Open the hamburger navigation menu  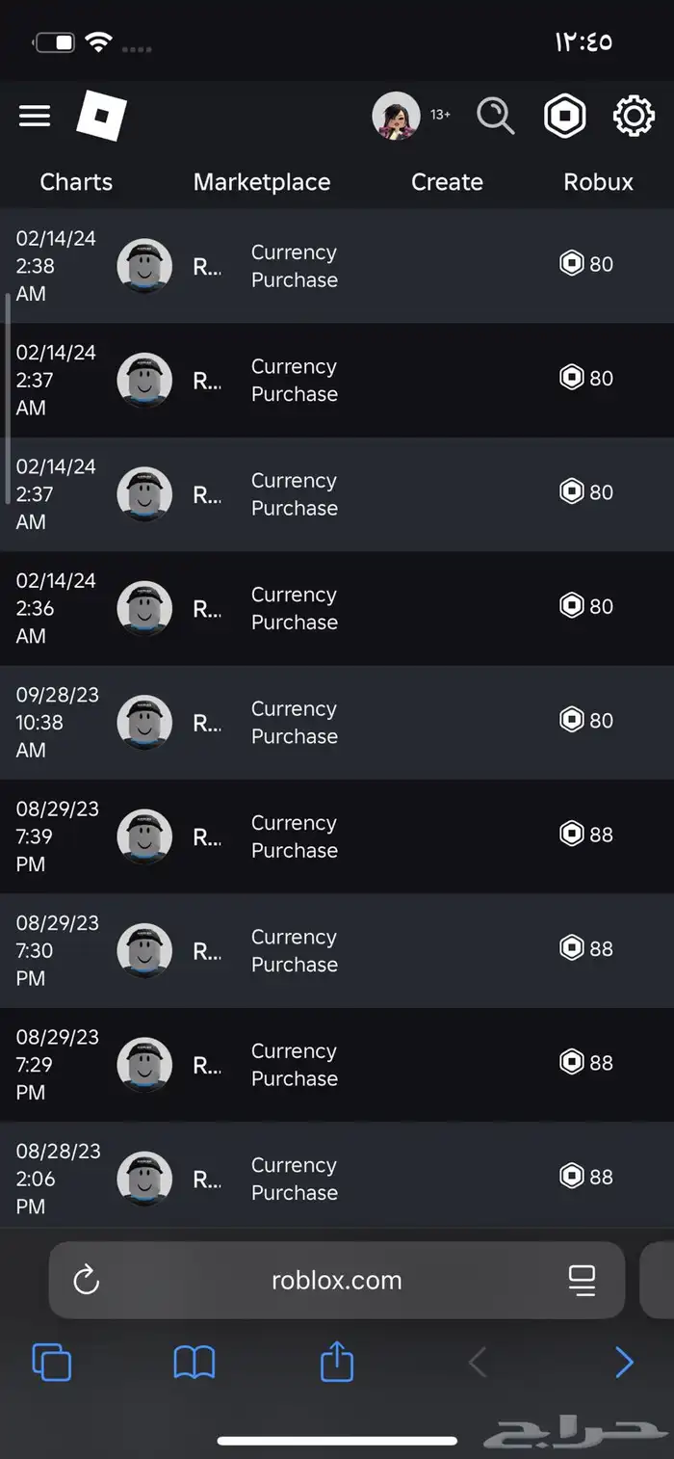coord(35,117)
